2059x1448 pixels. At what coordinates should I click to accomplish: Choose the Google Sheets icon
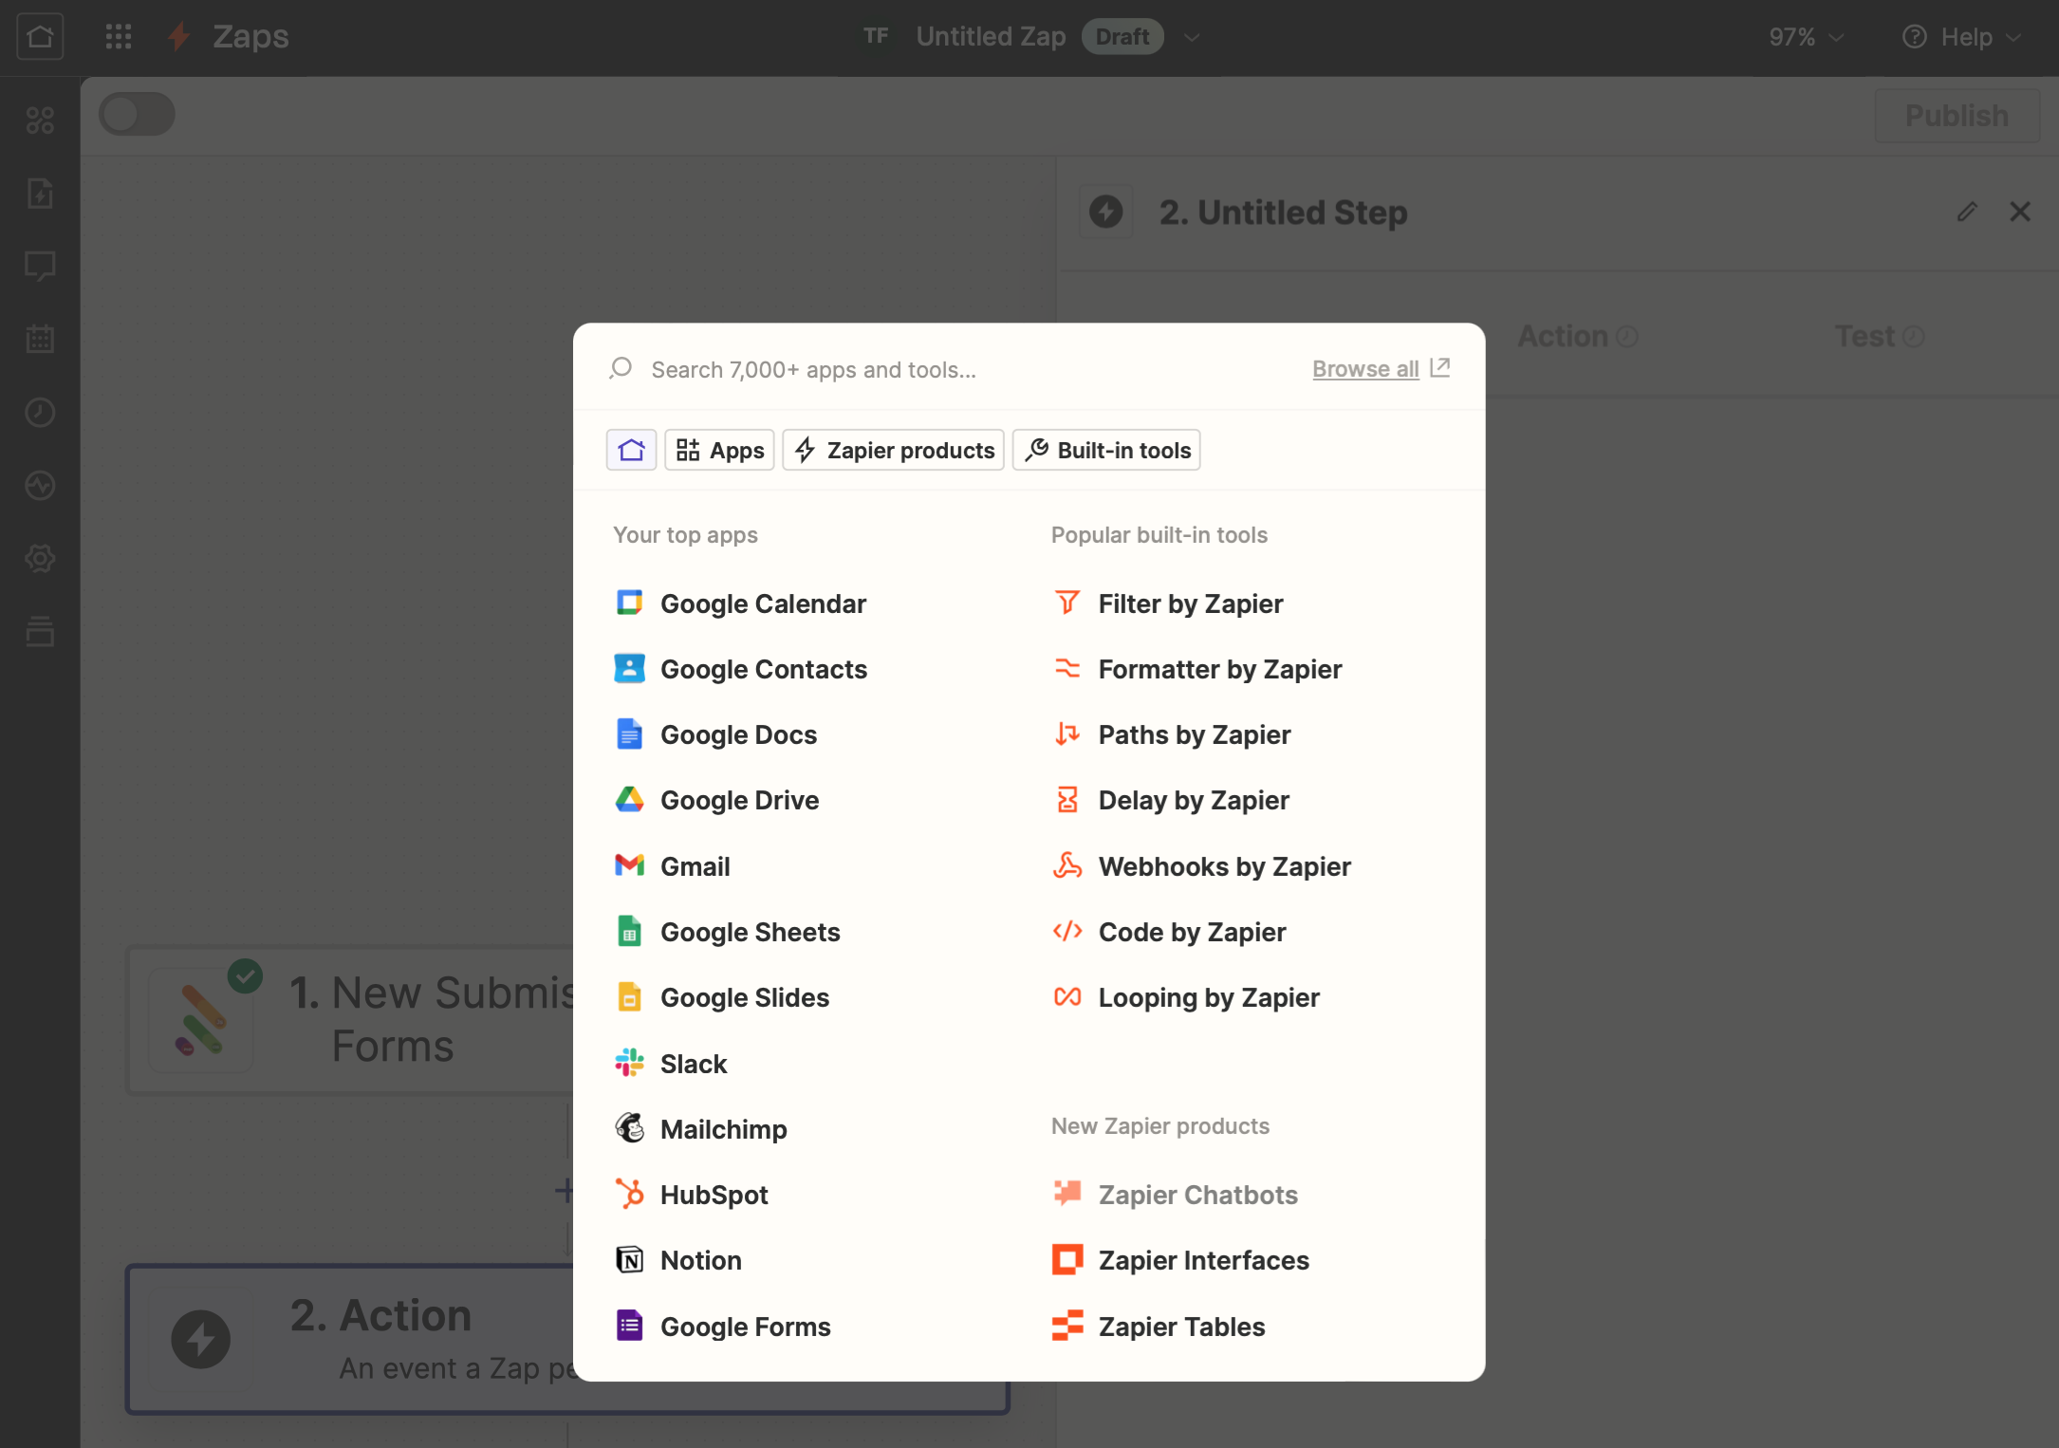pos(629,932)
